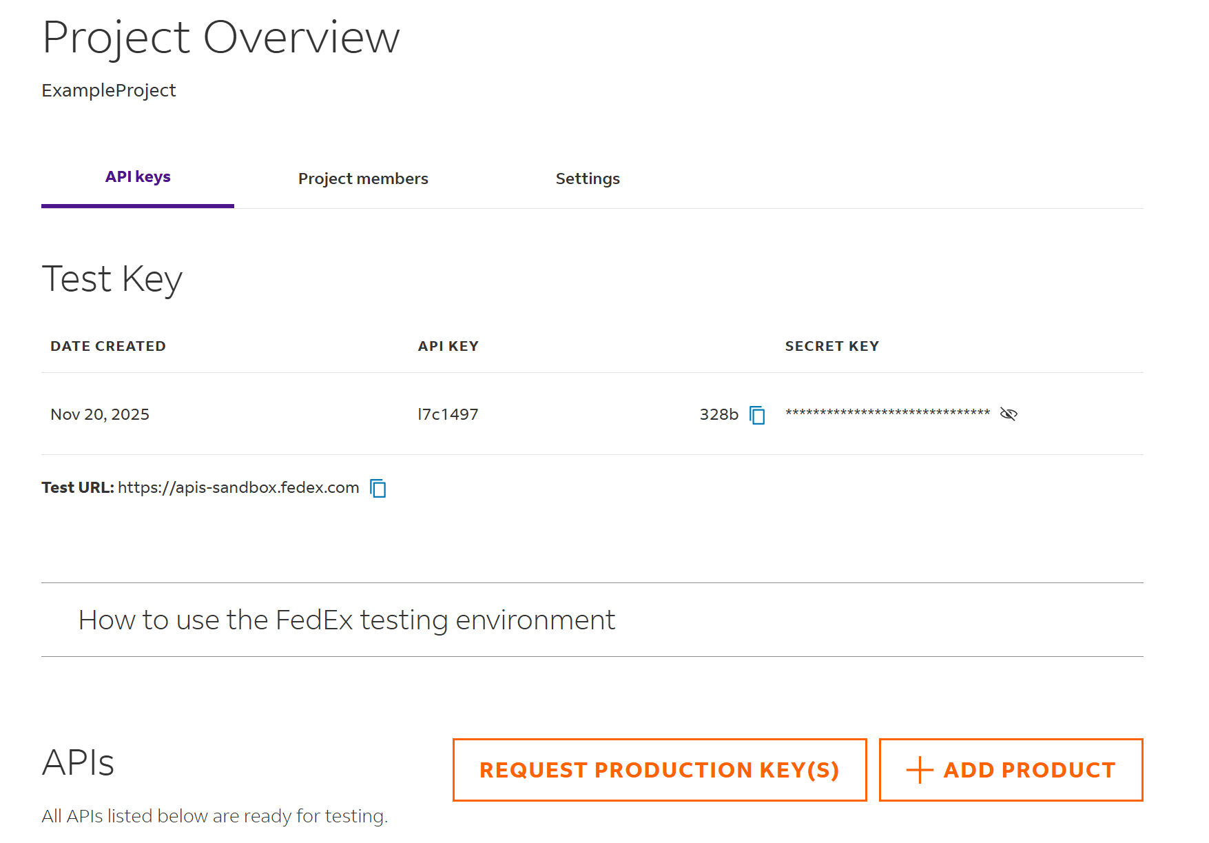Click the Project Overview page heading
The image size is (1209, 843).
click(220, 37)
